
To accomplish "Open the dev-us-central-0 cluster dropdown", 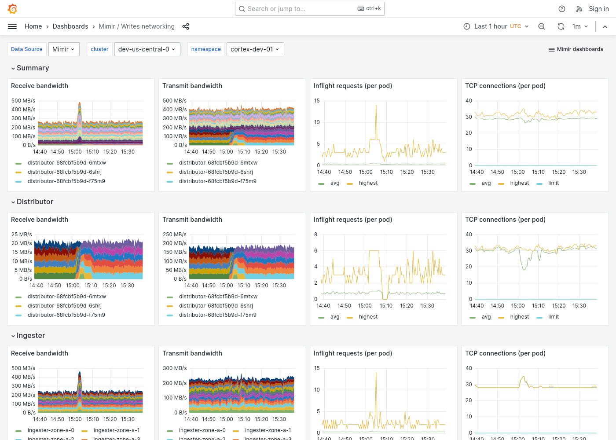I will tap(147, 49).
